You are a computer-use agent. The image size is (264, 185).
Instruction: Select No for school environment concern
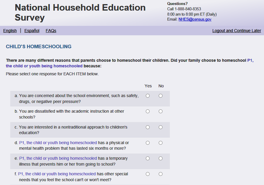tap(160, 96)
